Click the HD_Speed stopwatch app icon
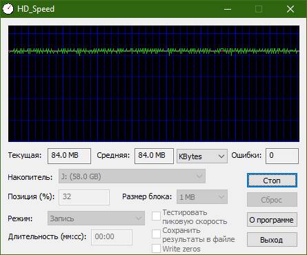The image size is (307, 255). click(8, 9)
